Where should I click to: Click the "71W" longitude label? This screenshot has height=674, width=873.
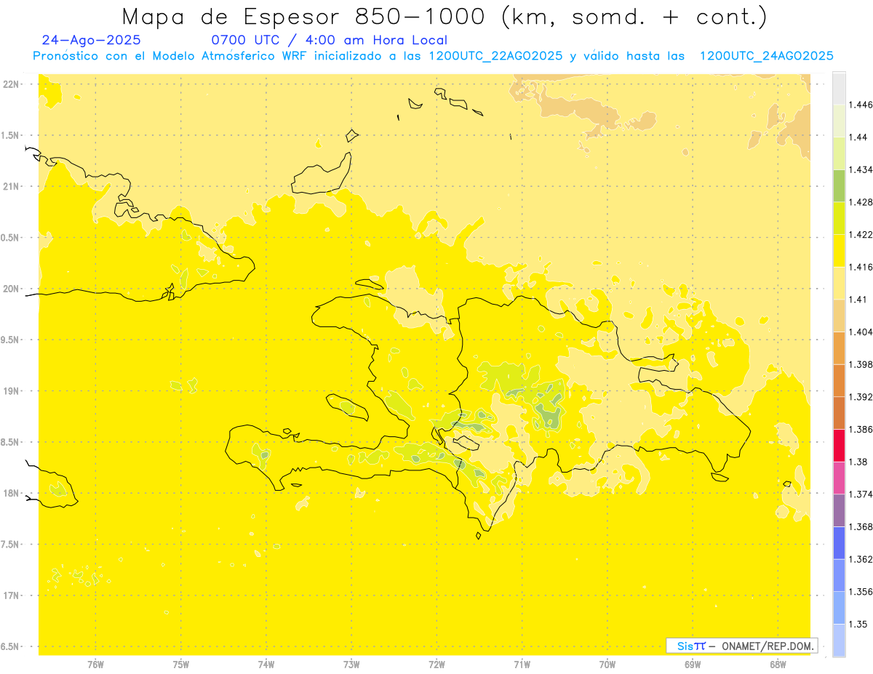[x=522, y=665]
